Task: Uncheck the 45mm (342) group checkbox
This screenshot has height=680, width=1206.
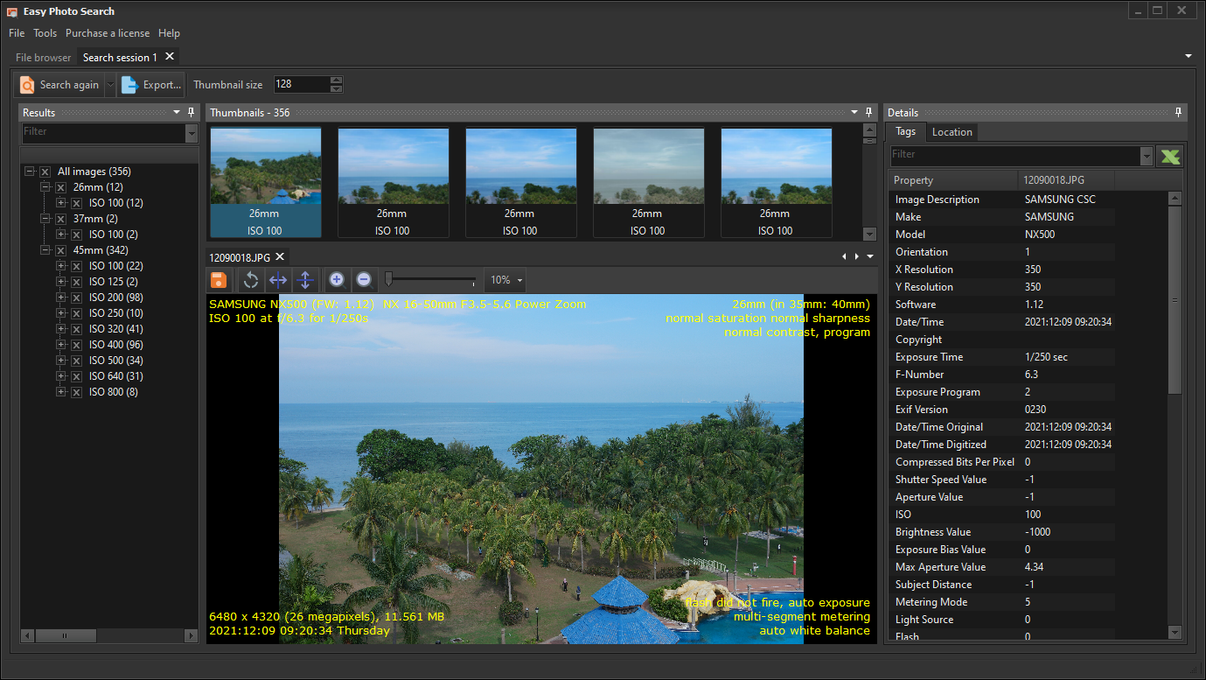Action: tap(61, 250)
